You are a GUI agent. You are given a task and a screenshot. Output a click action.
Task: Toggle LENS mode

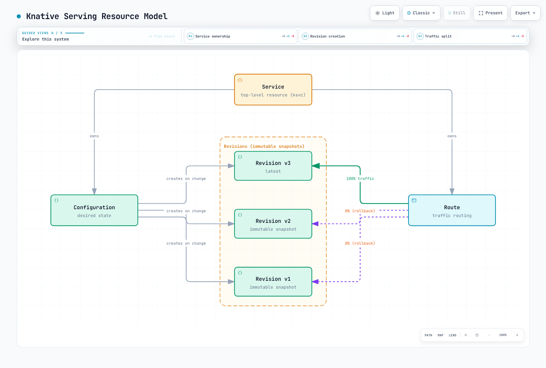(452, 335)
